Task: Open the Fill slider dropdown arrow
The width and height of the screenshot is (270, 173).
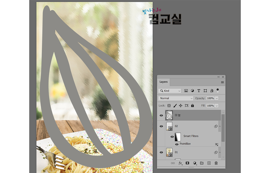Action: click(x=217, y=106)
